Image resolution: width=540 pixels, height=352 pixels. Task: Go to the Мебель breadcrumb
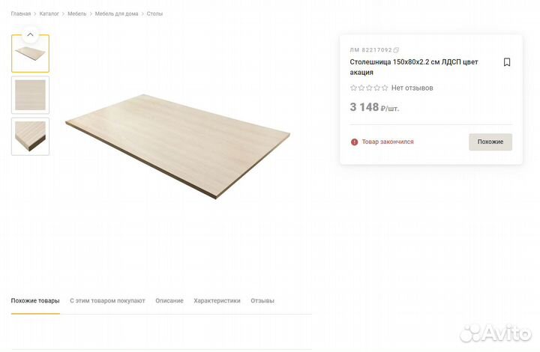coord(76,13)
